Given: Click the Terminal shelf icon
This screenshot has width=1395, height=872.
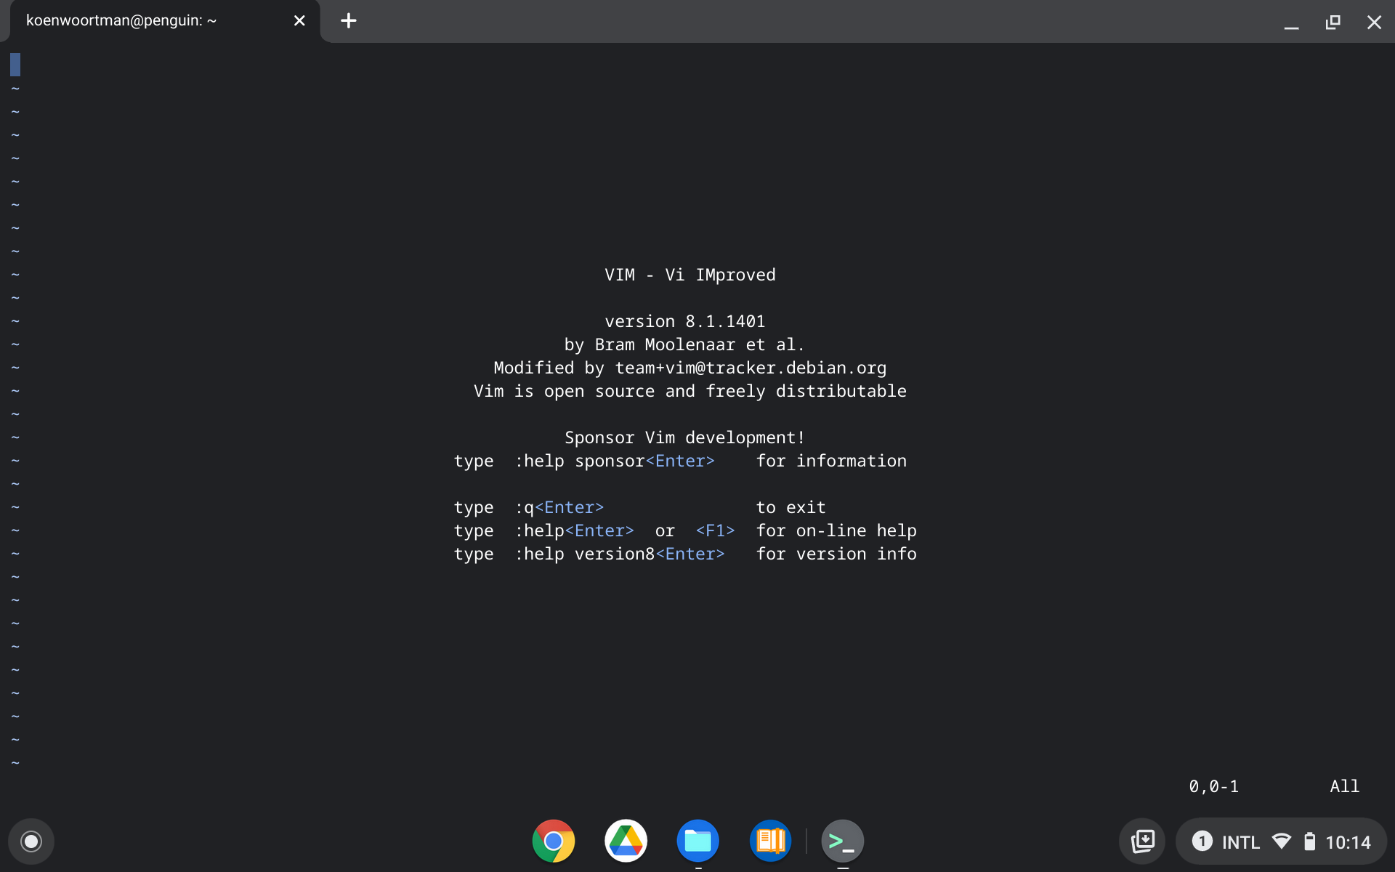Looking at the screenshot, I should pos(842,841).
